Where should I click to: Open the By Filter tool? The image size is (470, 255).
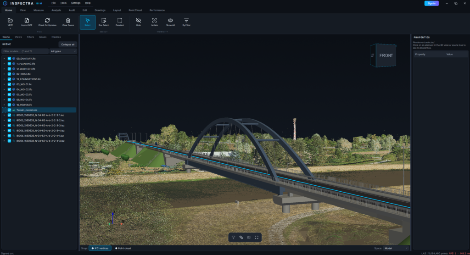click(x=186, y=22)
